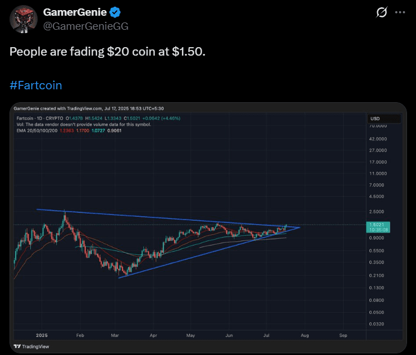Click the Mar date axis label
This screenshot has width=416, height=355.
coord(115,335)
